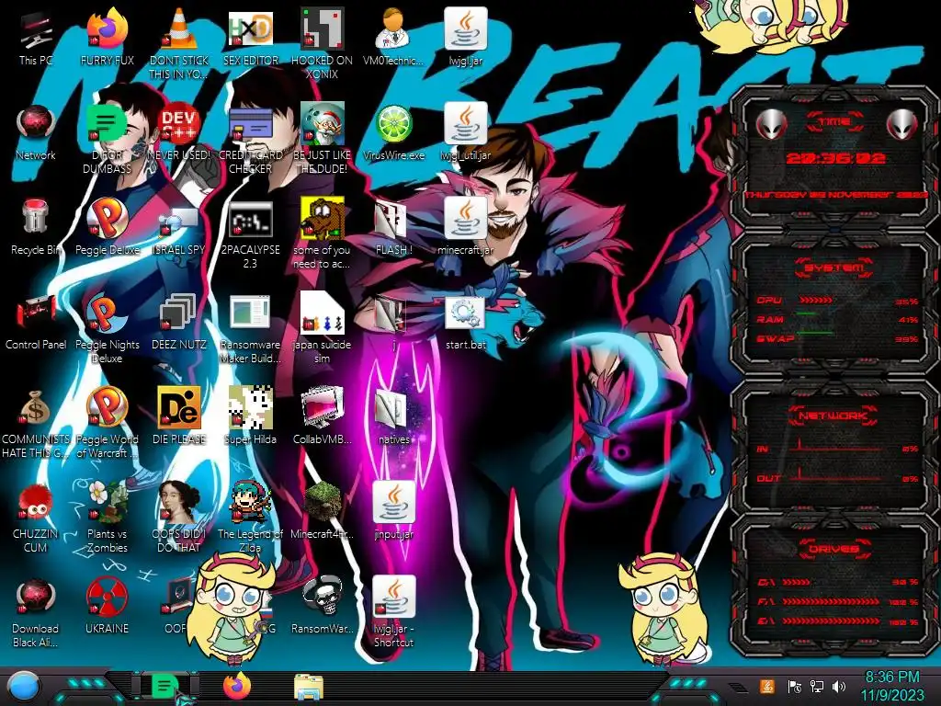Launch Peggle Deluxe
This screenshot has height=706, width=941.
(107, 219)
